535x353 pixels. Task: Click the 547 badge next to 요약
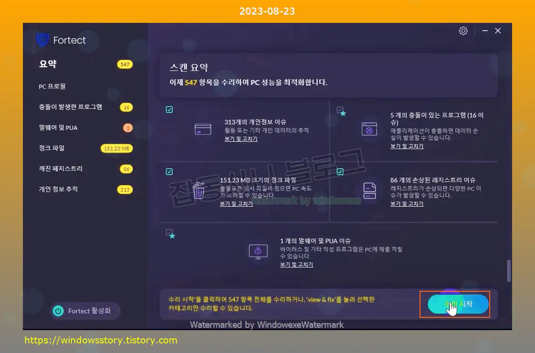(x=125, y=64)
